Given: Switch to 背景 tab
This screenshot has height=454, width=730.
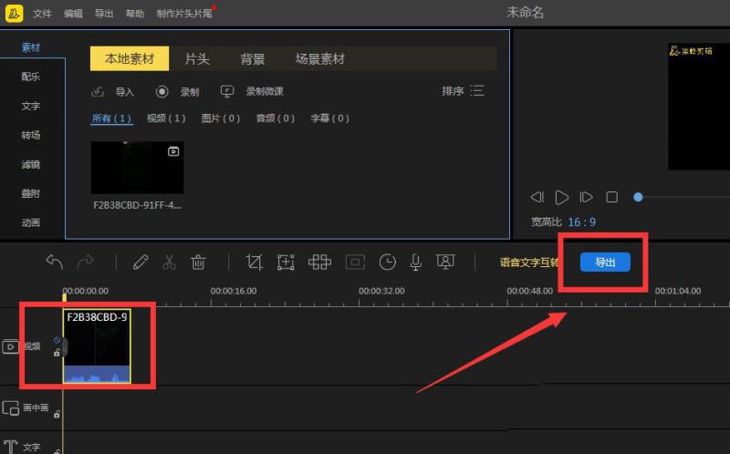Looking at the screenshot, I should [x=253, y=59].
